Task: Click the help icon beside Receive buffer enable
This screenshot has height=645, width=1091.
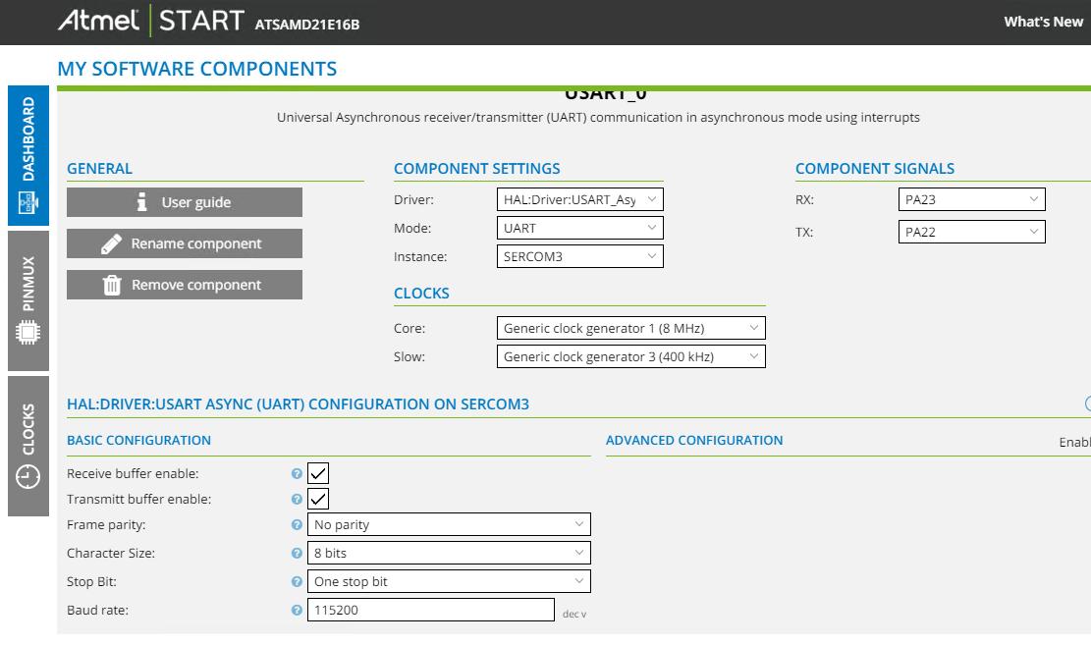Action: tap(295, 471)
